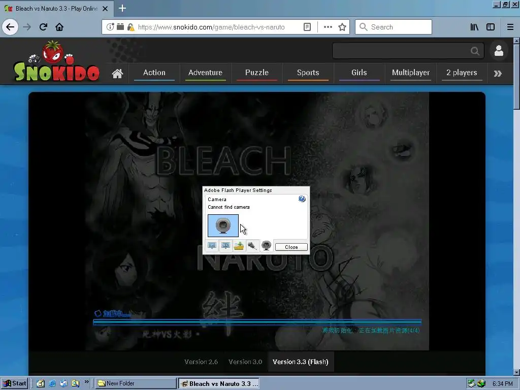Open the Library bookshelf icon
The width and height of the screenshot is (520, 390).
tap(474, 27)
